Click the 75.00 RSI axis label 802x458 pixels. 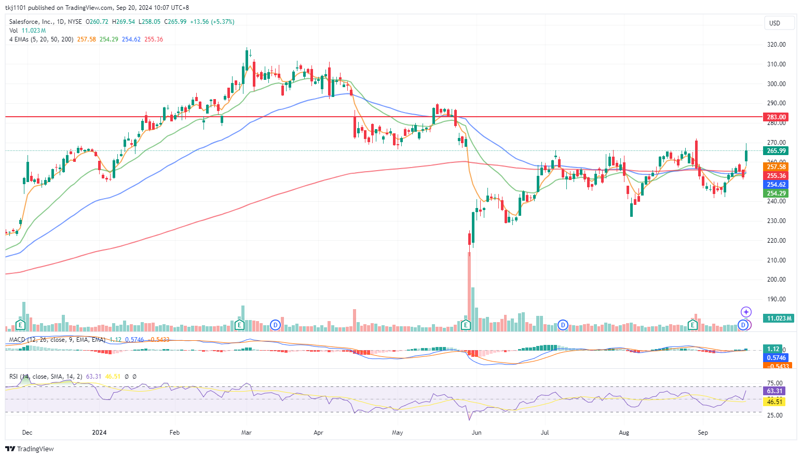[774, 383]
